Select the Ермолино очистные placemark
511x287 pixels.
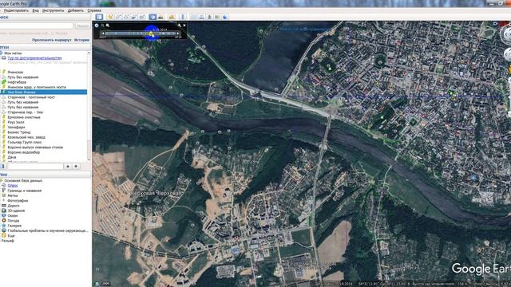pyautogui.click(x=24, y=117)
